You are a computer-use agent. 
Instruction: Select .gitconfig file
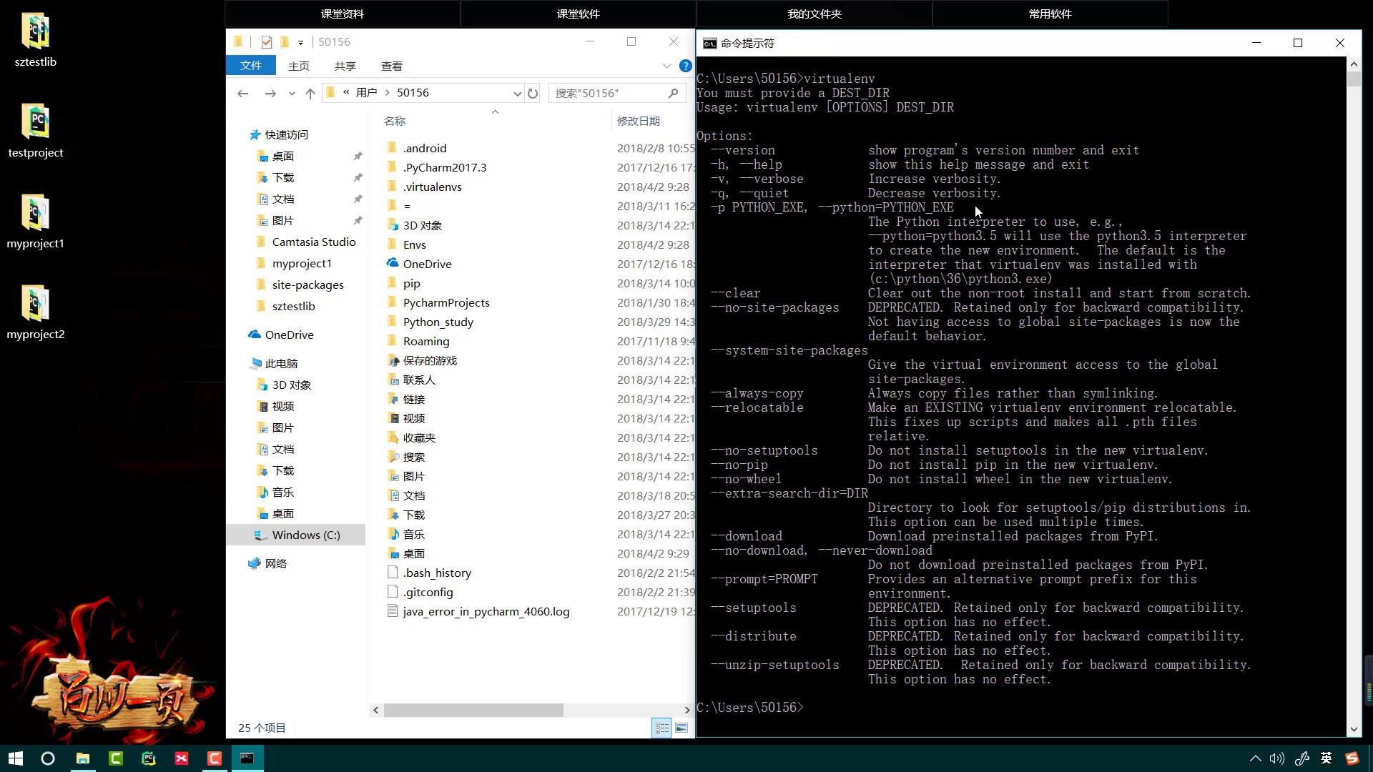coord(428,592)
